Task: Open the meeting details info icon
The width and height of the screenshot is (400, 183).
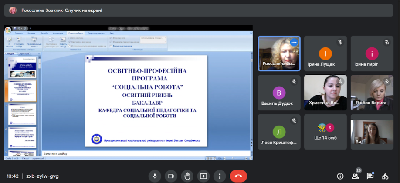Action: coord(340,176)
